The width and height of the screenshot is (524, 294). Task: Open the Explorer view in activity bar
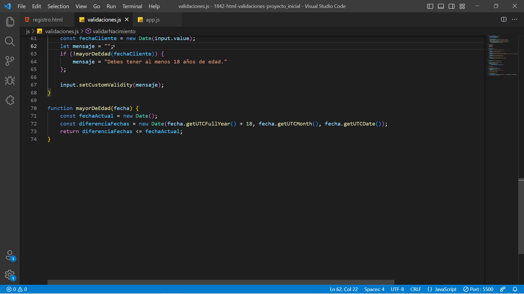(10, 22)
